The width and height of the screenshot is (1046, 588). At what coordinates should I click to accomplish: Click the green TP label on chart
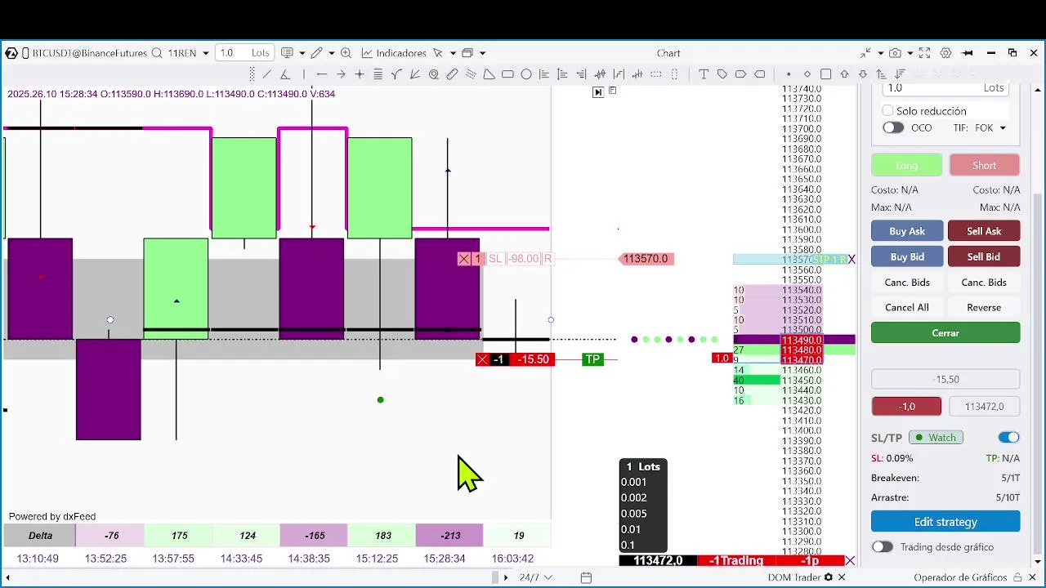coord(592,359)
